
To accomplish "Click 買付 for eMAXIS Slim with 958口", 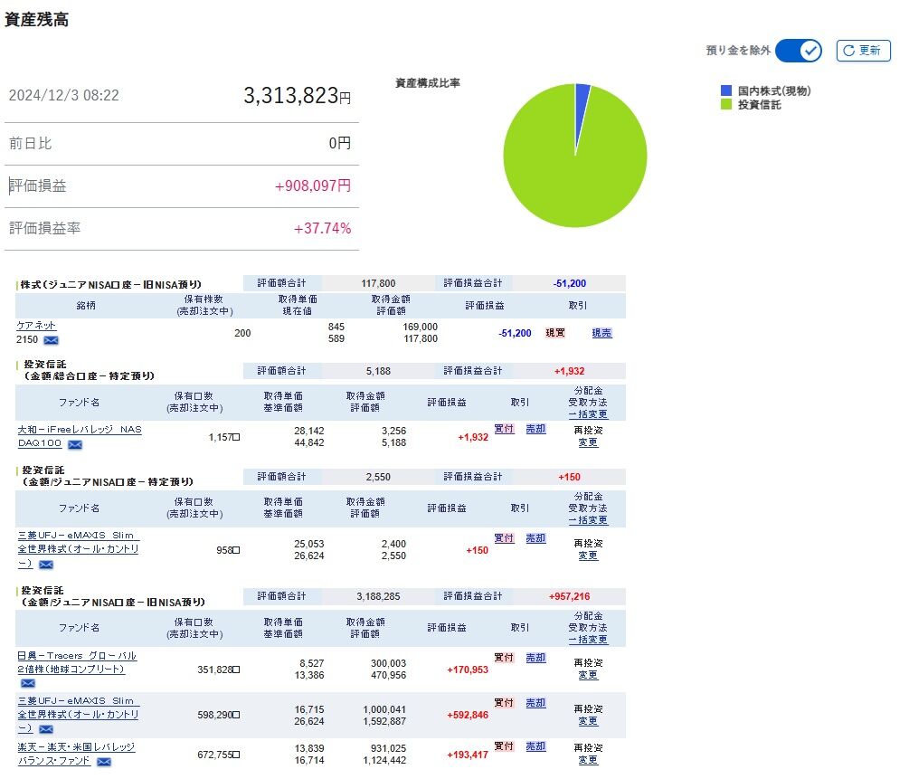I will click(504, 538).
